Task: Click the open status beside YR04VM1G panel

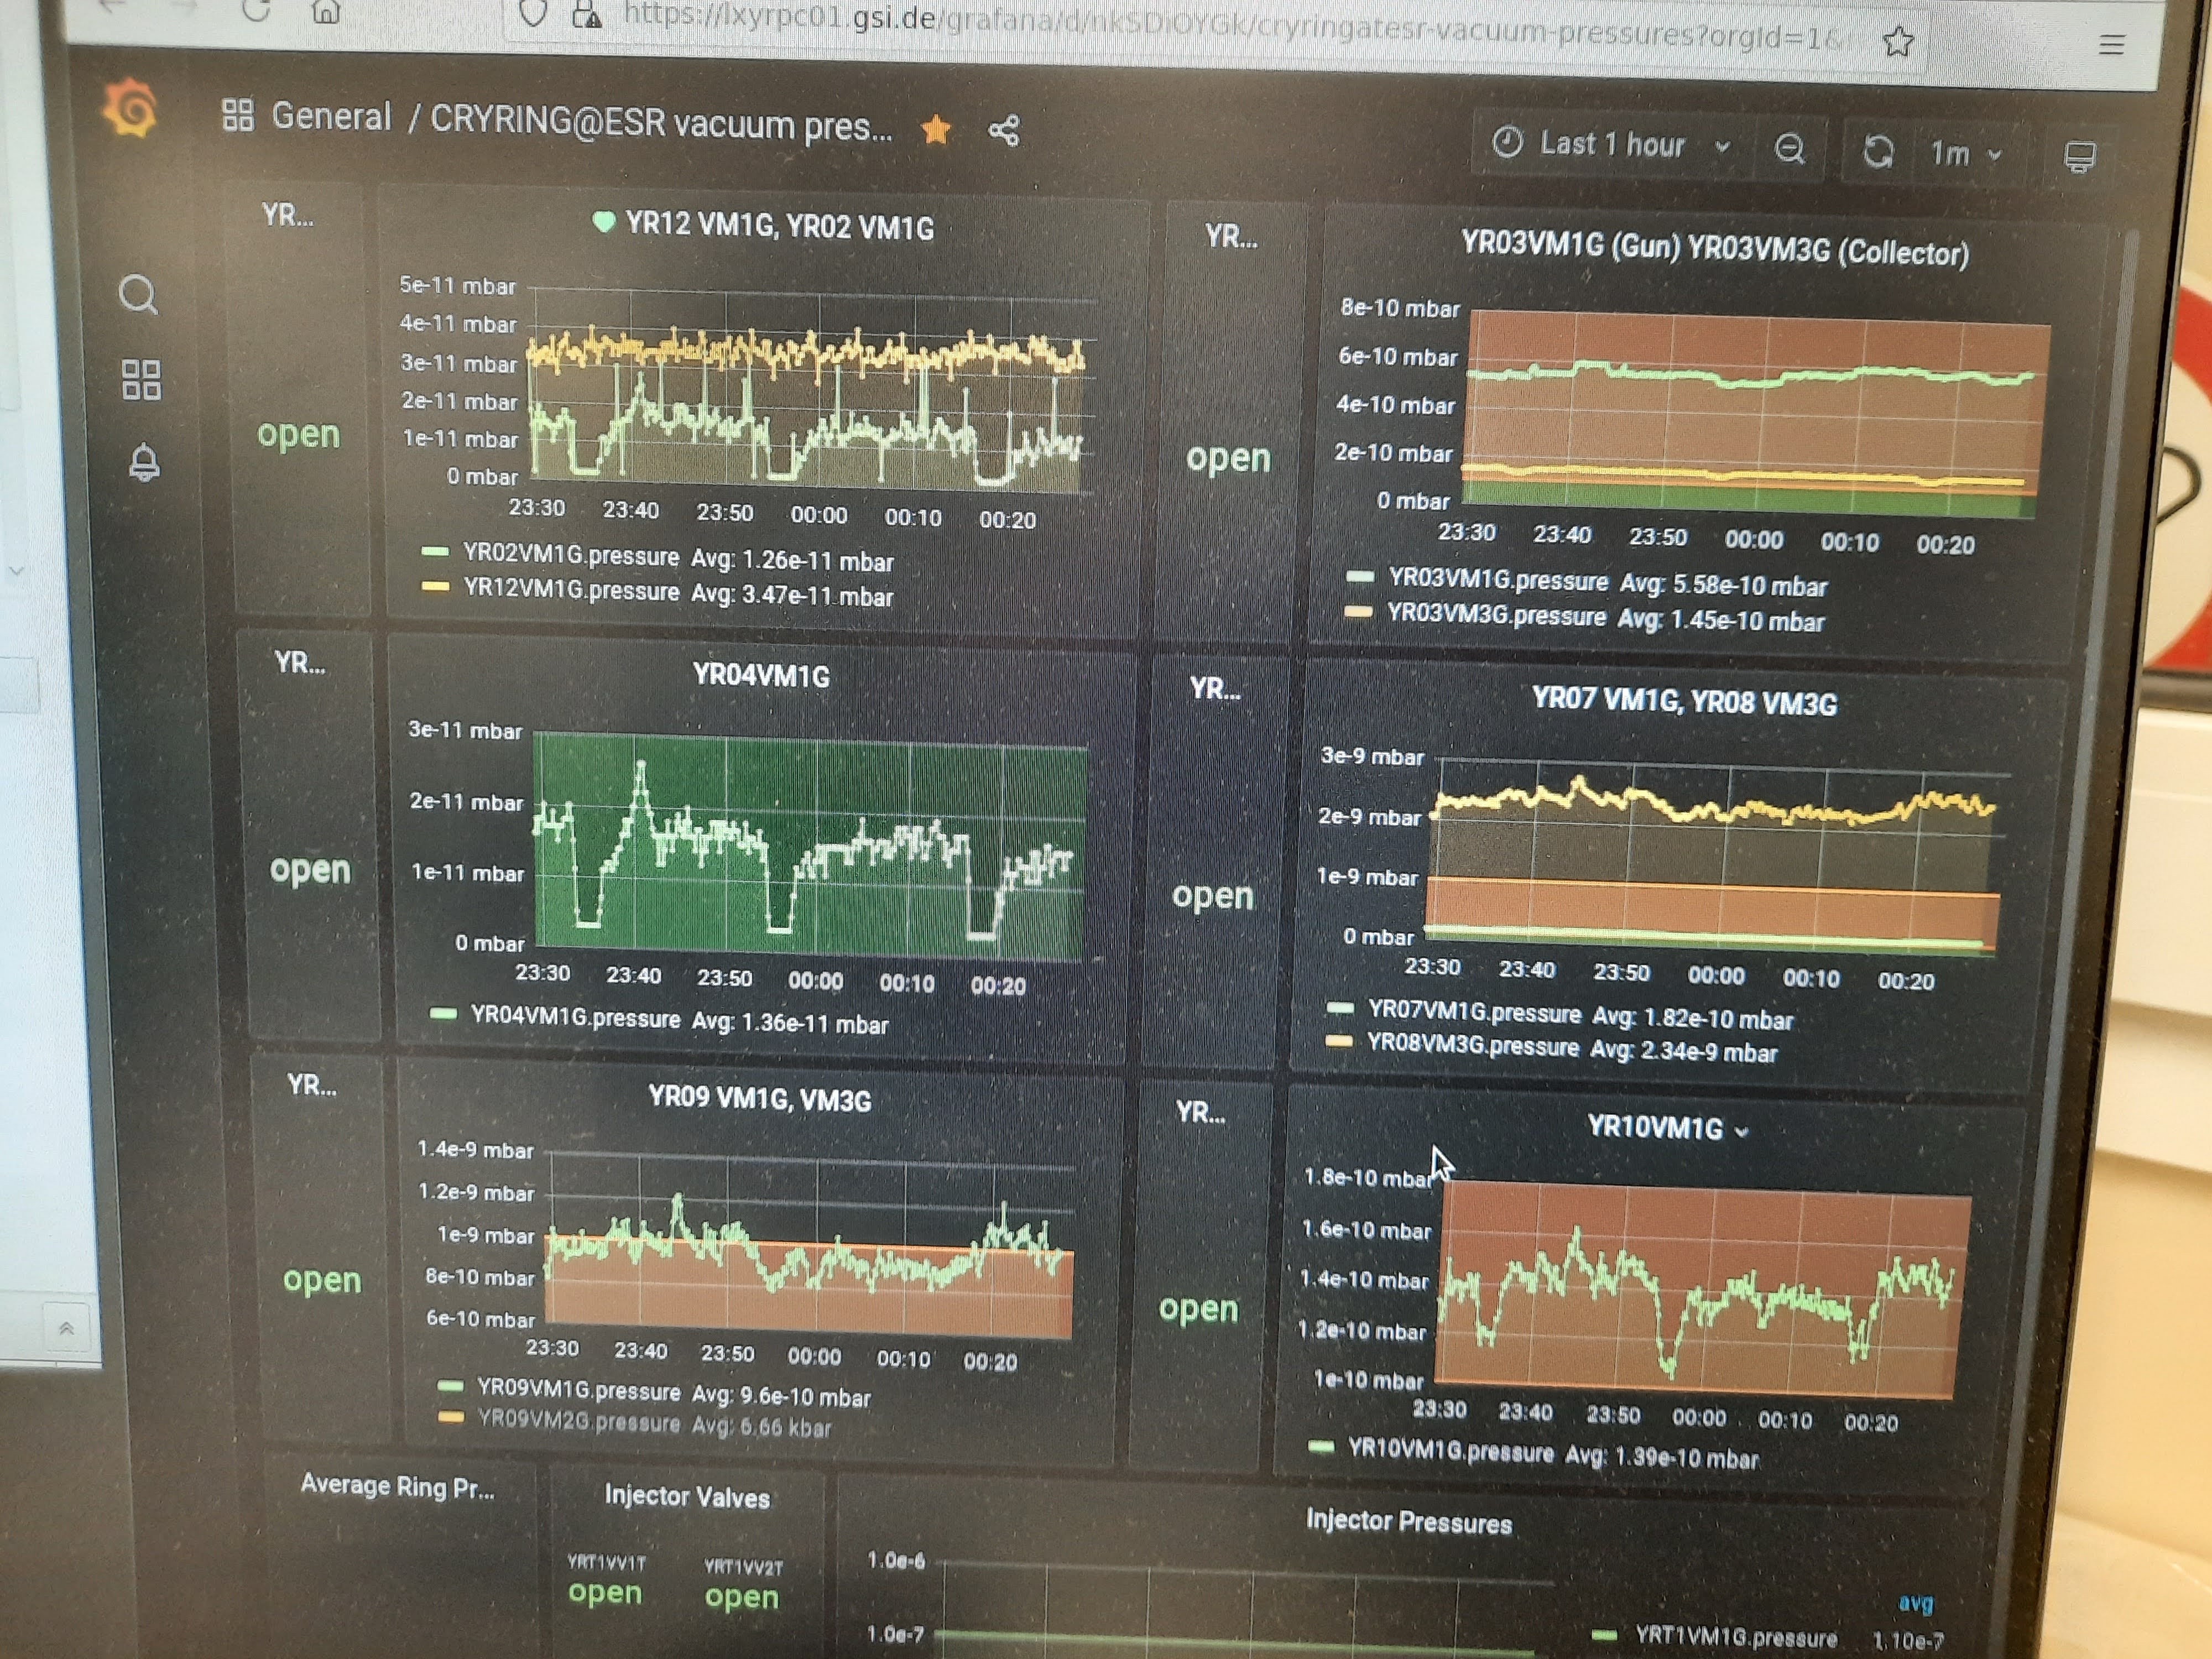Action: 310,869
